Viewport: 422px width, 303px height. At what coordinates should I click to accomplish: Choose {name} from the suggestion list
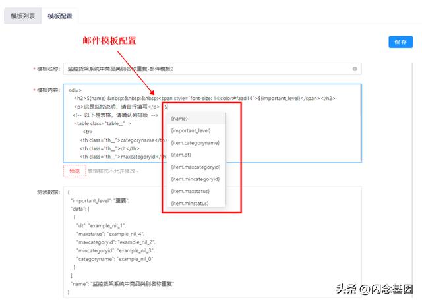(196, 119)
